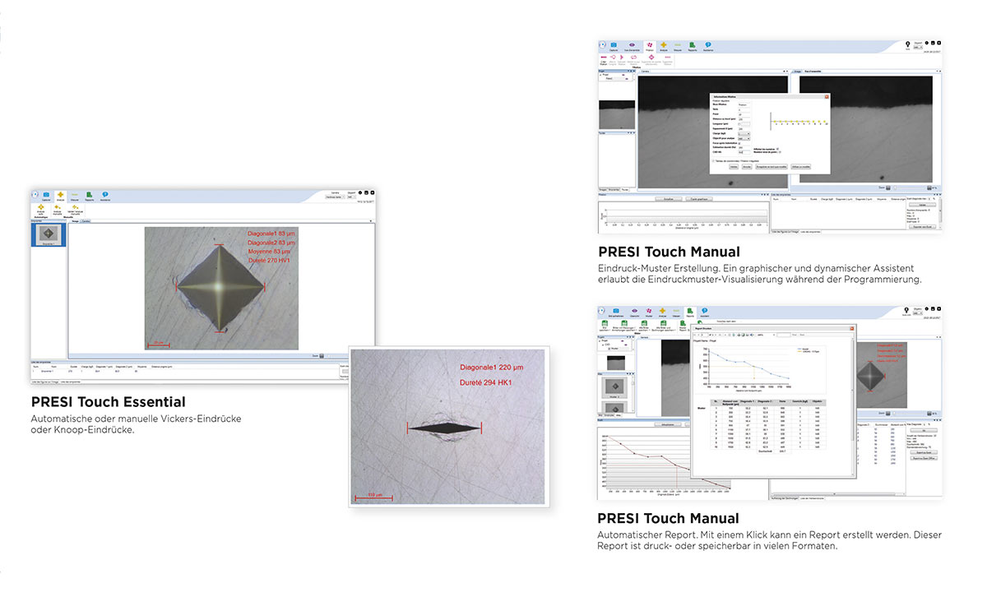Select Filiation tab in top-right window
Image resolution: width=987 pixels, height=597 pixels.
(x=649, y=46)
